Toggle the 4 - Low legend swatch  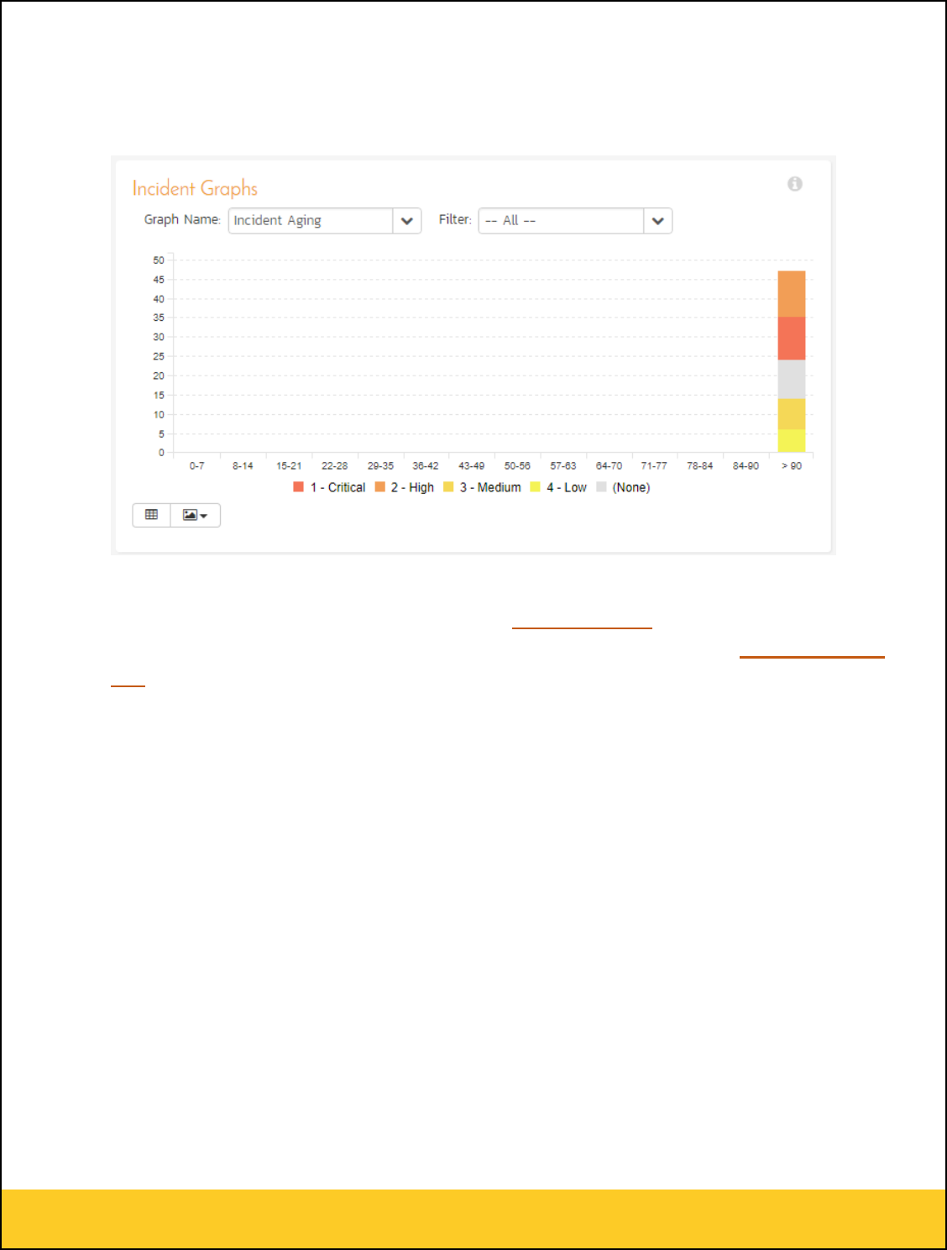535,487
